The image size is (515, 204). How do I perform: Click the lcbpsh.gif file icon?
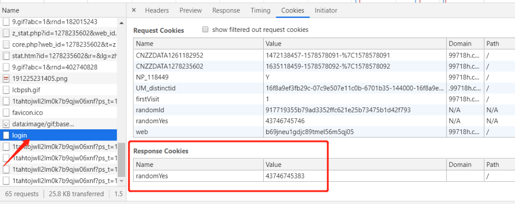point(6,90)
